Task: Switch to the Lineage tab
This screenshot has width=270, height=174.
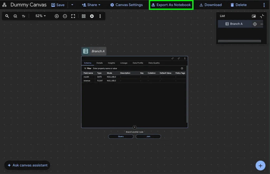Action: click(x=124, y=63)
